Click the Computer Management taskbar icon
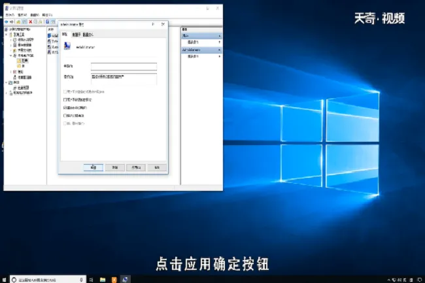This screenshot has width=425, height=283. point(125,280)
